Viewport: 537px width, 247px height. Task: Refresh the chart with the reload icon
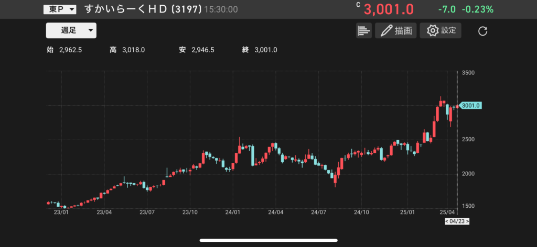tap(483, 31)
